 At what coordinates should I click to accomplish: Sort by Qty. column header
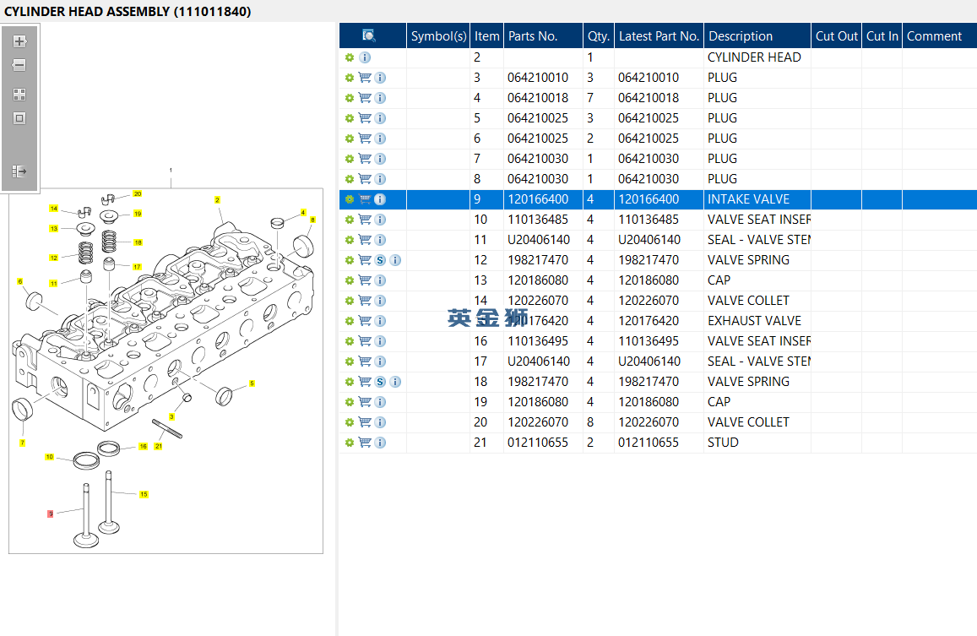coord(598,36)
